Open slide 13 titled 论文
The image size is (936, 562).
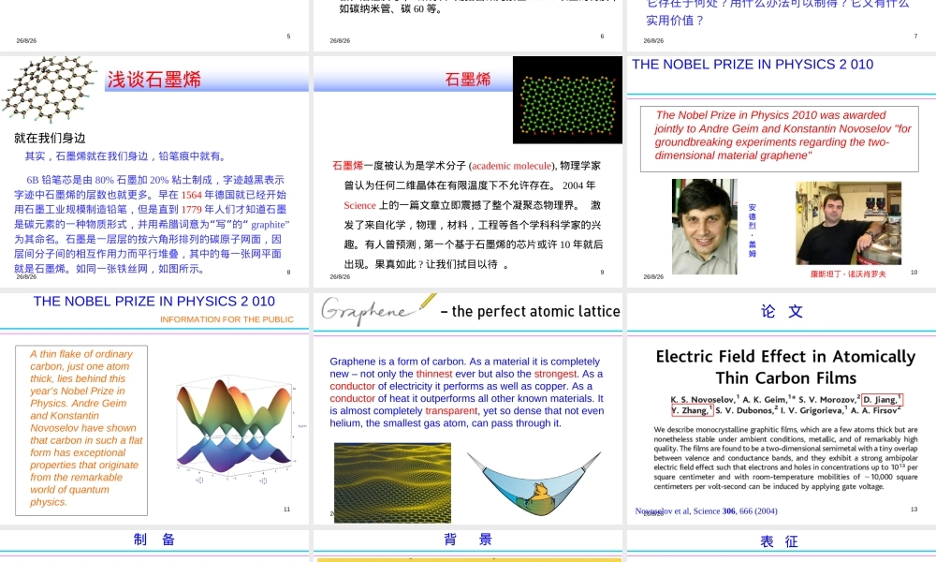click(782, 408)
